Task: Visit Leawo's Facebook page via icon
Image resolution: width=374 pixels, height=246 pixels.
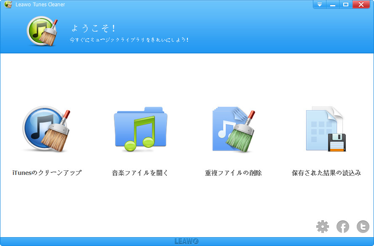Action: [343, 227]
